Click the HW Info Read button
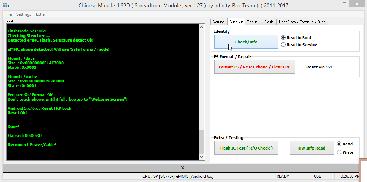 (312, 148)
